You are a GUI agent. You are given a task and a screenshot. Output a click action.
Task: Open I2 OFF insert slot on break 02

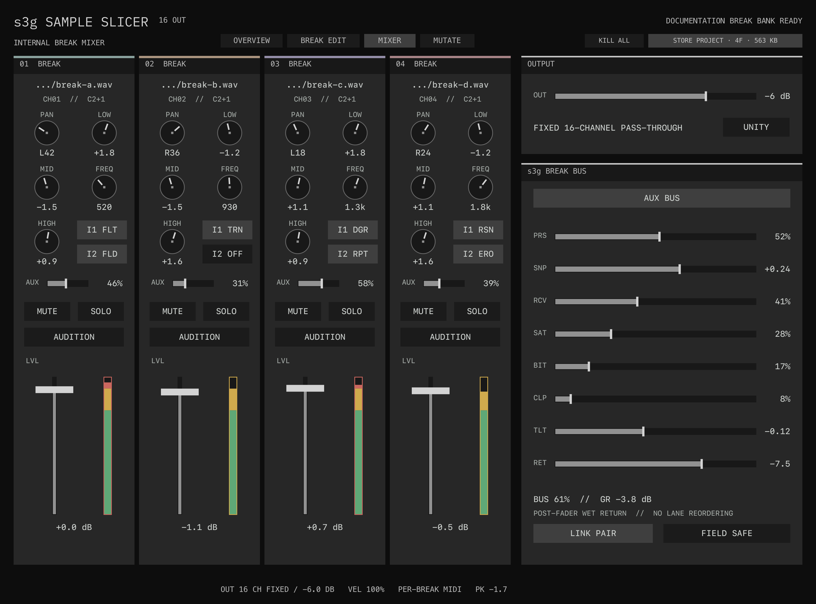coord(227,254)
